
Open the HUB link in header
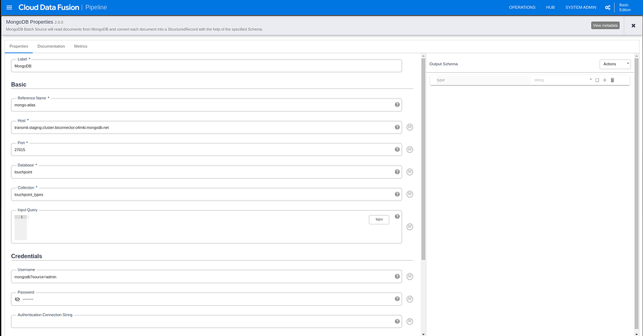(x=550, y=8)
